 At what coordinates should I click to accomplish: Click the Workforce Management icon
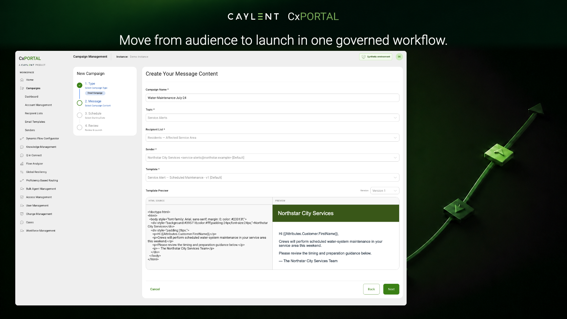tap(22, 231)
